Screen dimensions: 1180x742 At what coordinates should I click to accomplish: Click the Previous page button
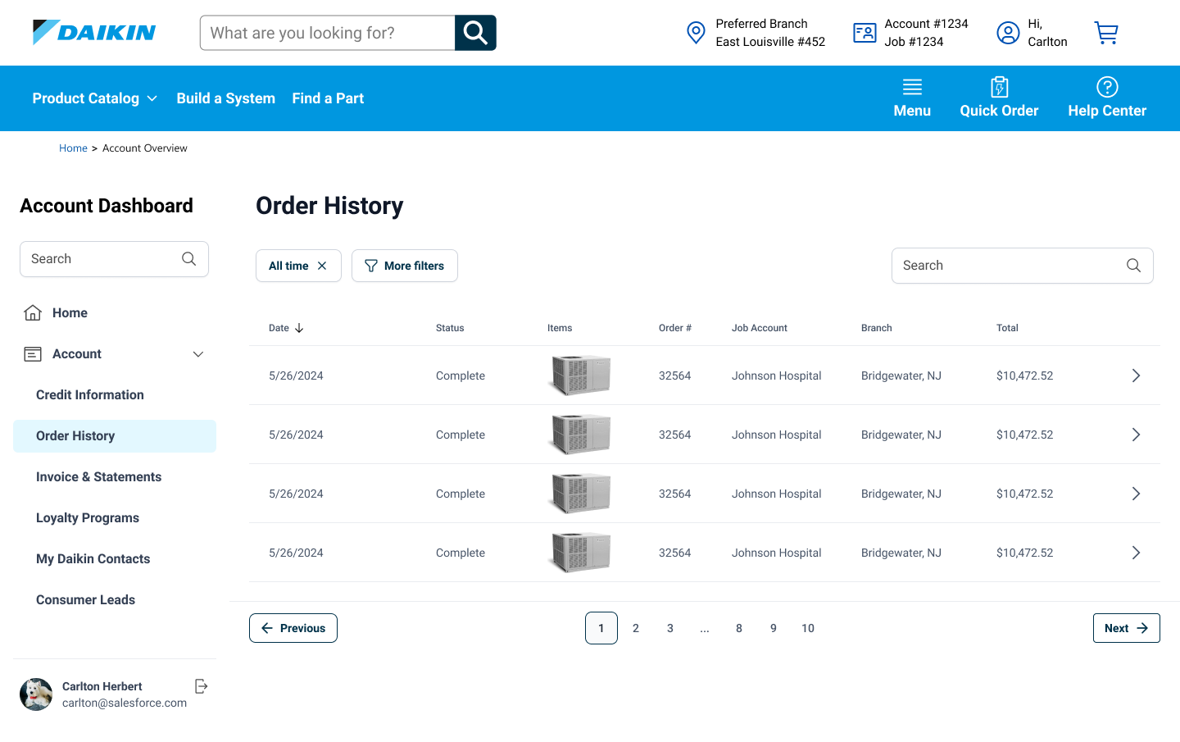coord(293,628)
